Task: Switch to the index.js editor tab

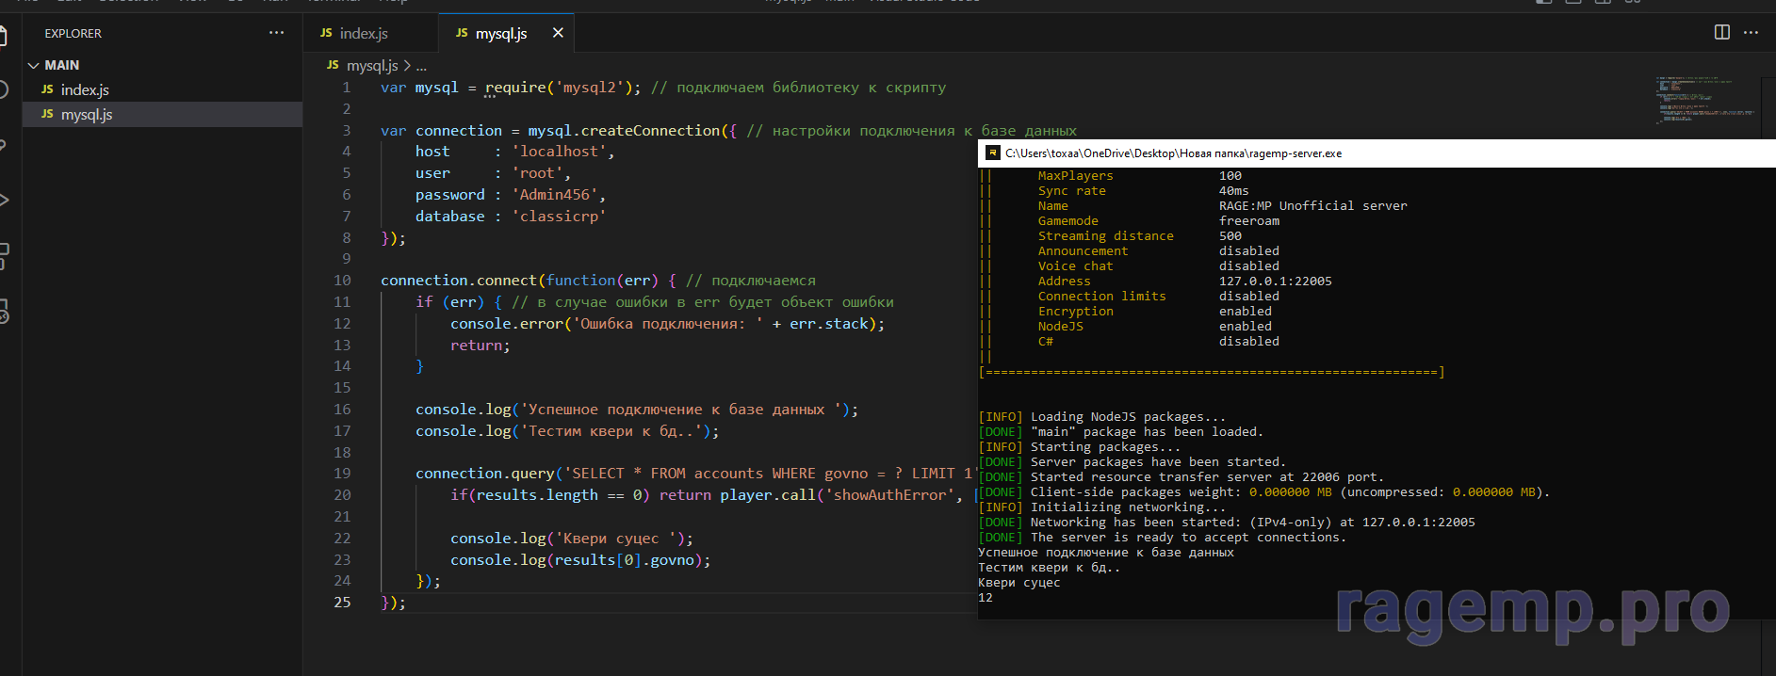Action: pos(363,33)
